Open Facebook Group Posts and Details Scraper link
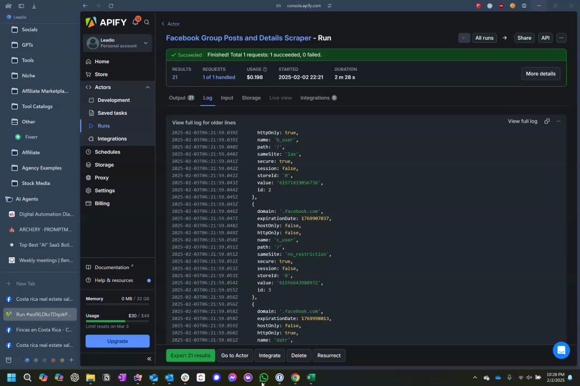580x386 pixels. [x=238, y=38]
